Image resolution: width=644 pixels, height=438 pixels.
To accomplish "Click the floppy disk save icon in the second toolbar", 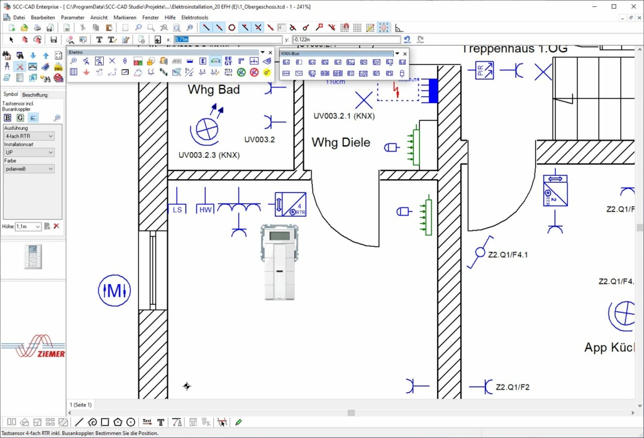I will point(53,40).
